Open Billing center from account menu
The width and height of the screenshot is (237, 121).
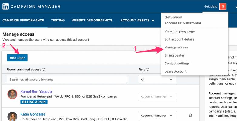174,55
